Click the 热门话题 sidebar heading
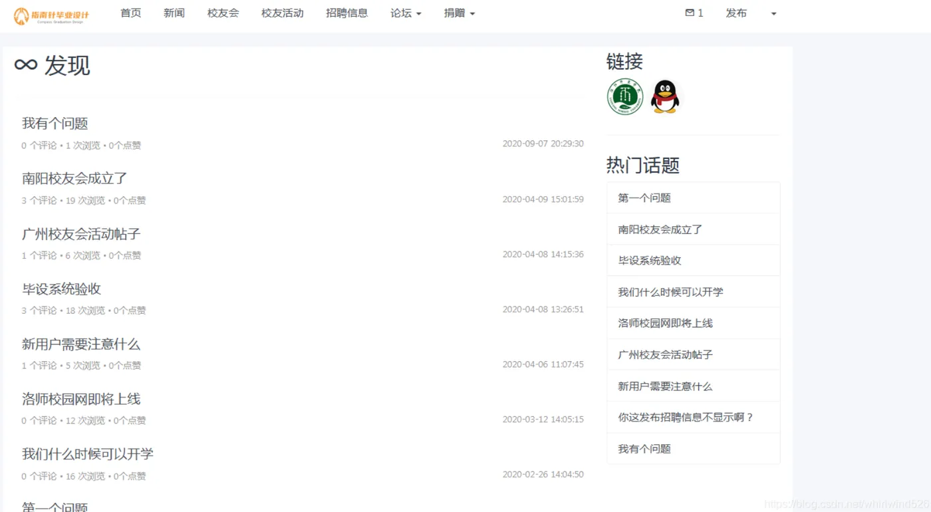931x512 pixels. pos(643,165)
